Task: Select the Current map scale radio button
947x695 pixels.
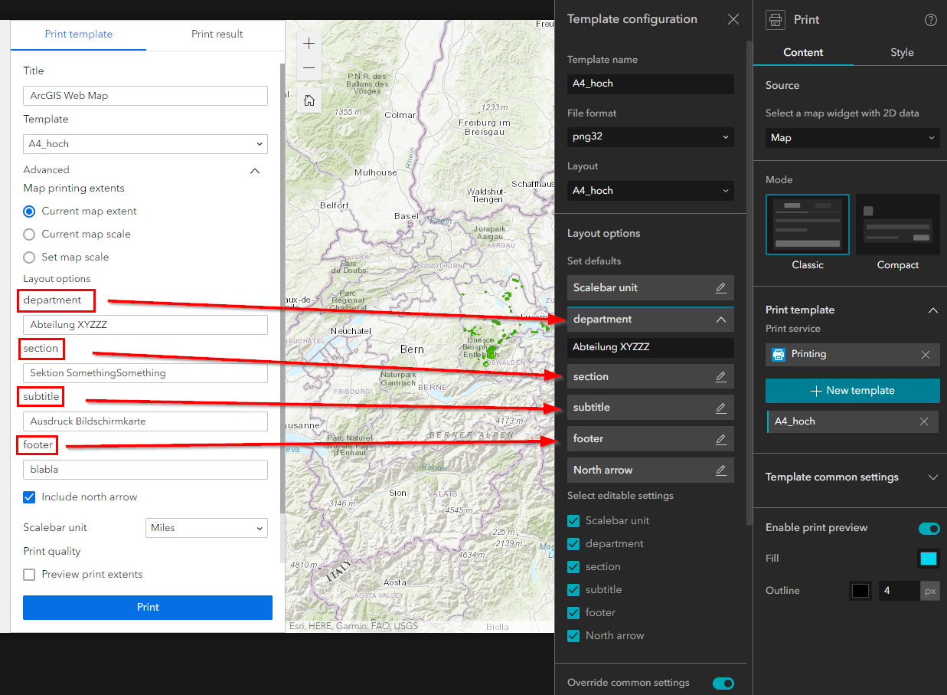Action: 28,234
